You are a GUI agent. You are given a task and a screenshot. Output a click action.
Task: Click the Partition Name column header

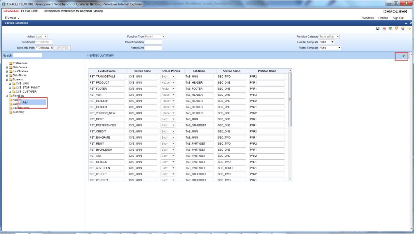coord(267,71)
